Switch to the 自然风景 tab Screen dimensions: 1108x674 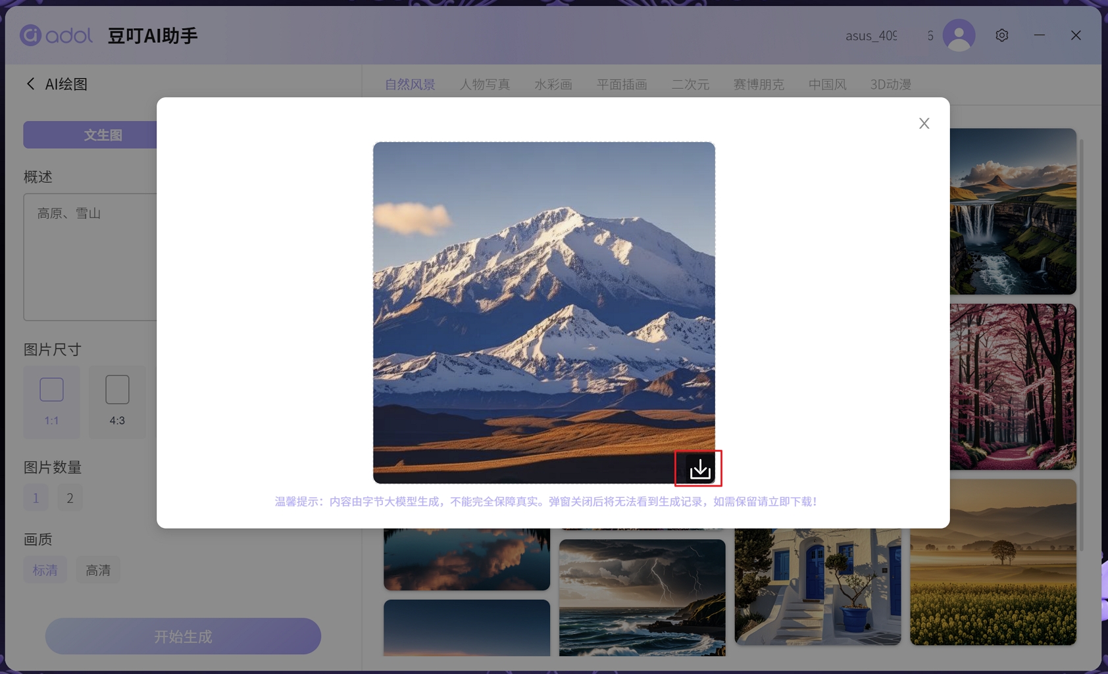coord(410,84)
